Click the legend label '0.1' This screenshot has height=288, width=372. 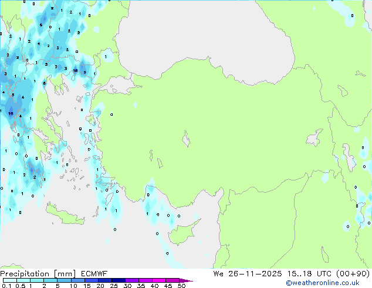(6, 286)
